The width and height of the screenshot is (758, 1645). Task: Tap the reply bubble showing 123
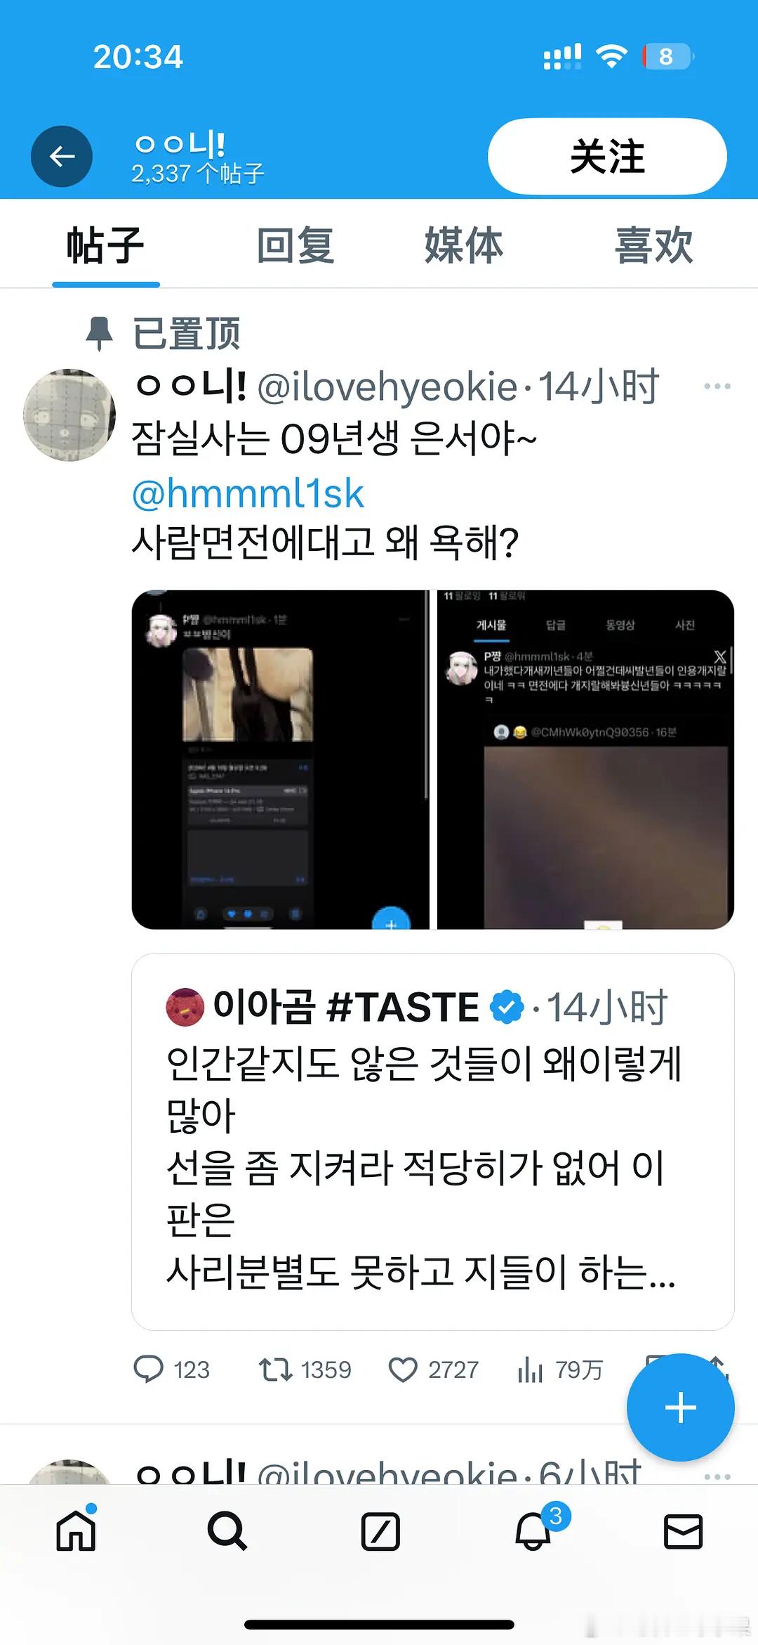[172, 1370]
